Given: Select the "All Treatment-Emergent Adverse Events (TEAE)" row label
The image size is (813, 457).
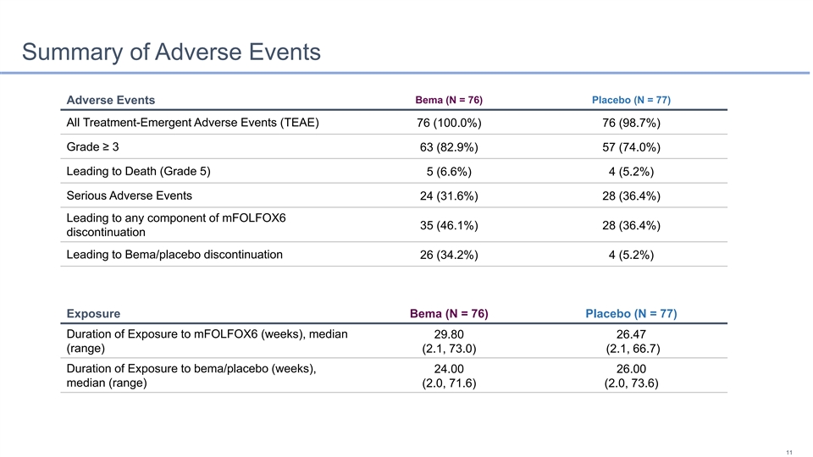Looking at the screenshot, I should (192, 123).
